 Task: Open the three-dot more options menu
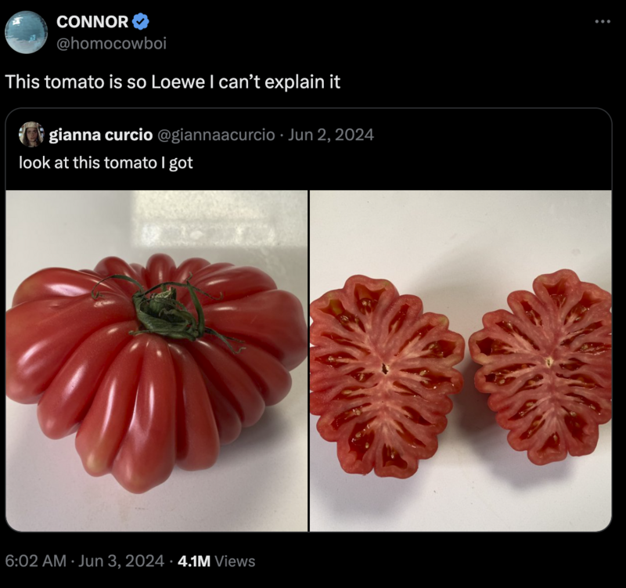pos(603,22)
